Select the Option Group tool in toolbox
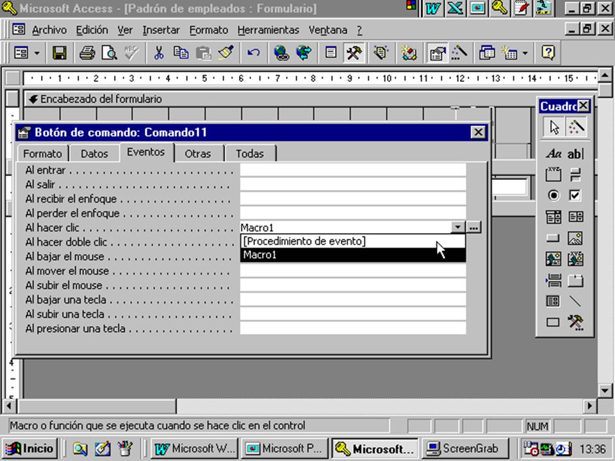 tap(553, 174)
